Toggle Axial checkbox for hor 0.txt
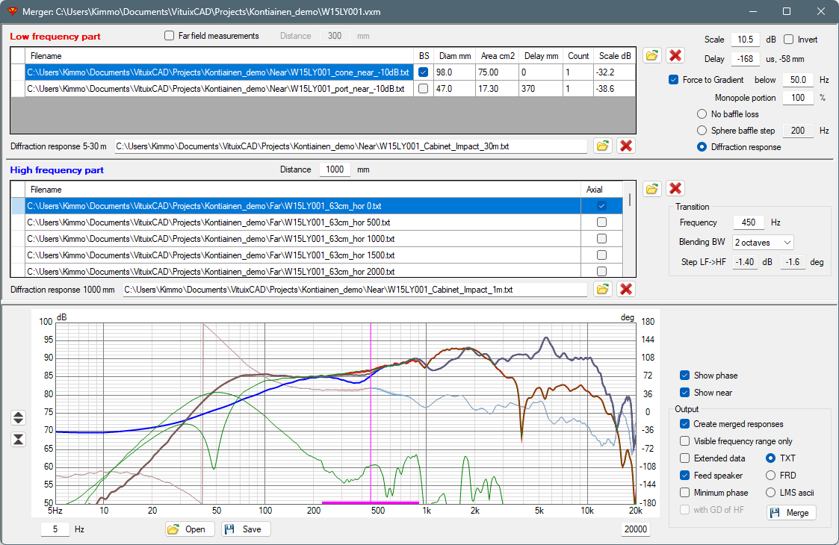839x545 pixels. point(602,206)
